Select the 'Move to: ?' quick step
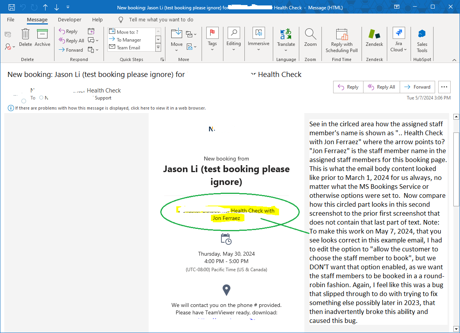This screenshot has width=460, height=333. tap(132, 31)
